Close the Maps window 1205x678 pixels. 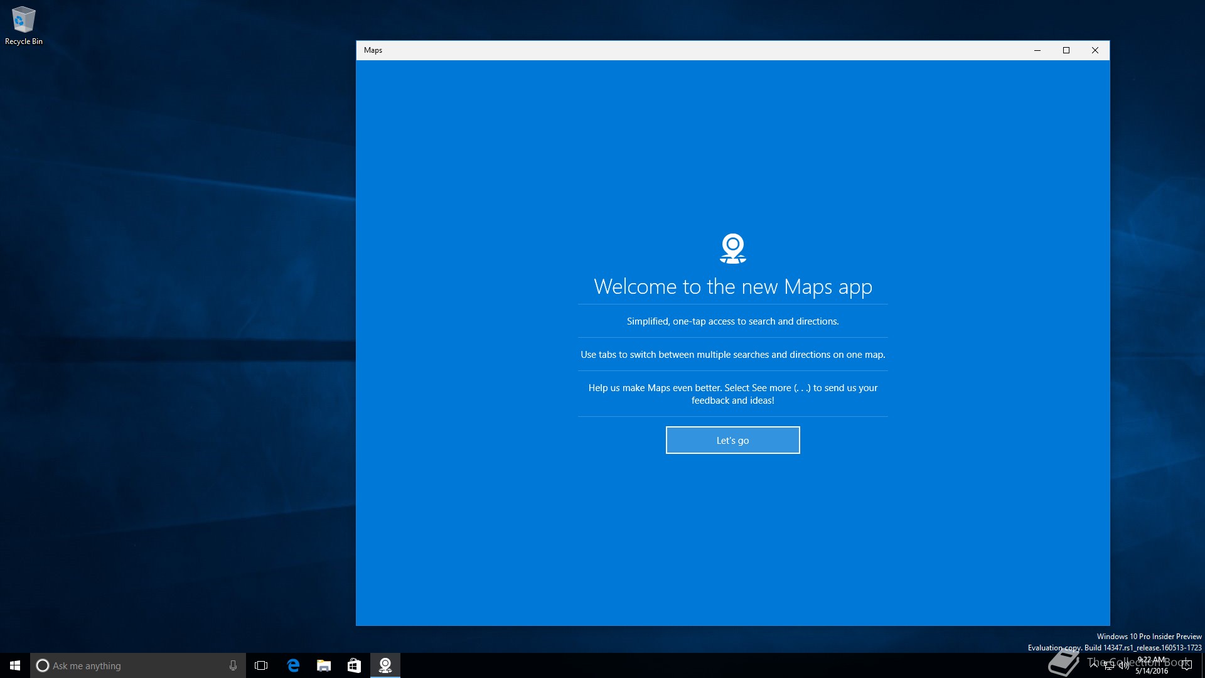(1095, 50)
